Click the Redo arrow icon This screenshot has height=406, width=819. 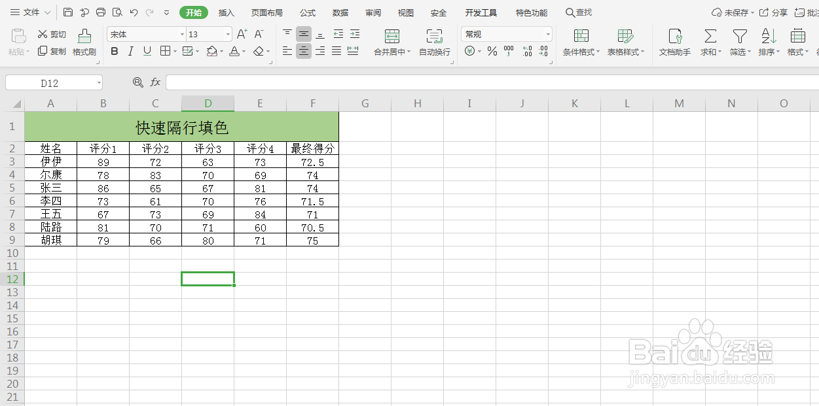click(x=149, y=12)
